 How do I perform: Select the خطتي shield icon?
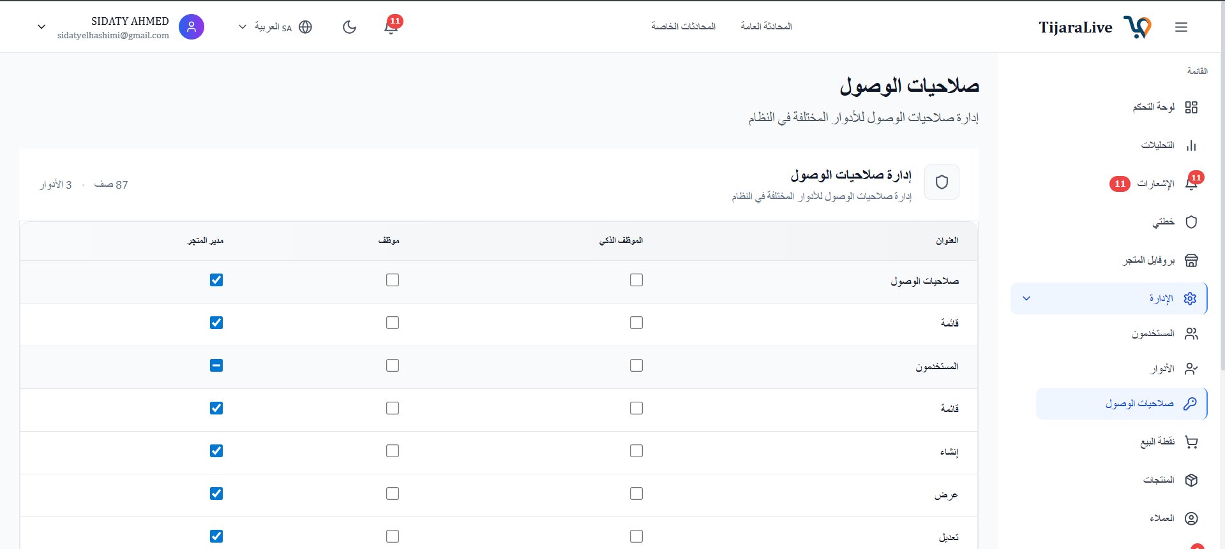1191,222
